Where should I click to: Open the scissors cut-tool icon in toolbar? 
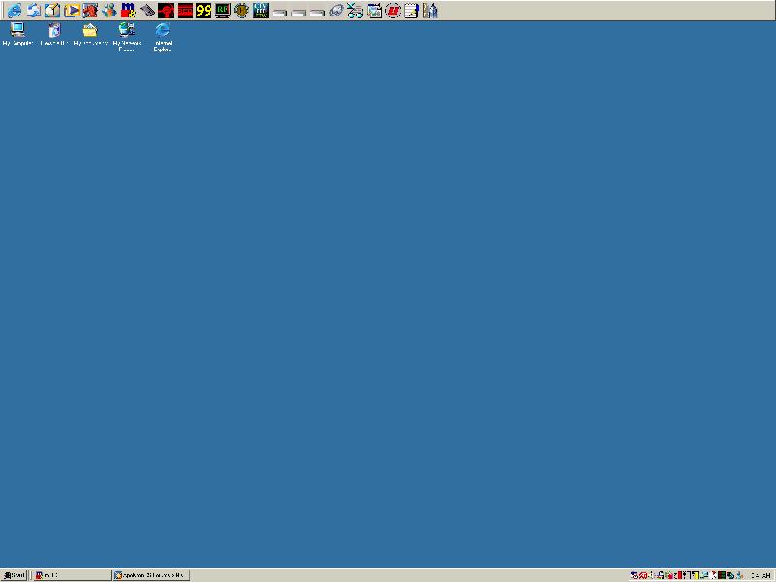coord(355,11)
